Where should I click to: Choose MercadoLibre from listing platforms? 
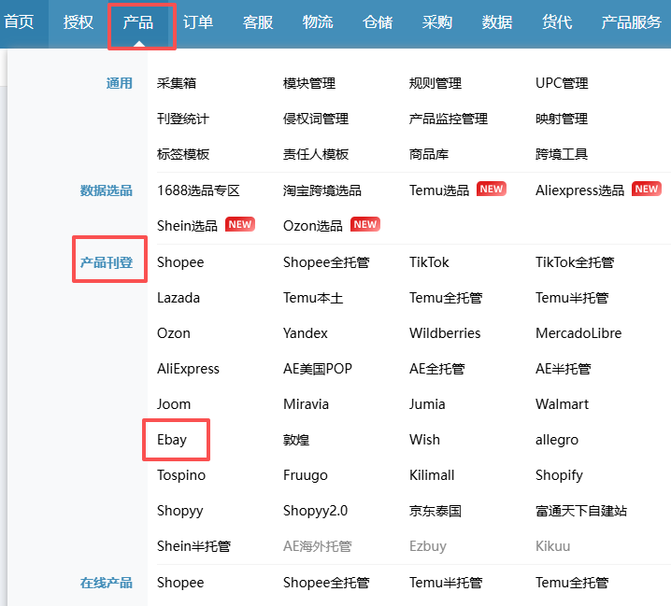coord(578,333)
